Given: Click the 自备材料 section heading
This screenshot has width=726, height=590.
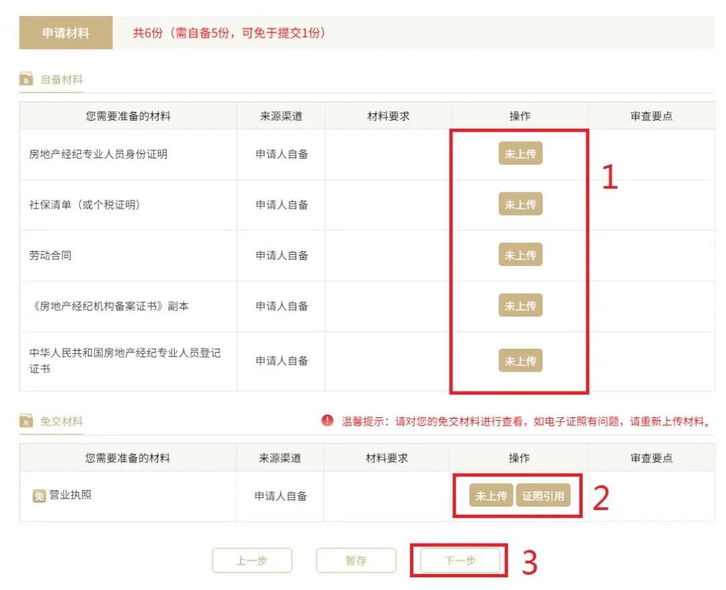Looking at the screenshot, I should pos(62,80).
